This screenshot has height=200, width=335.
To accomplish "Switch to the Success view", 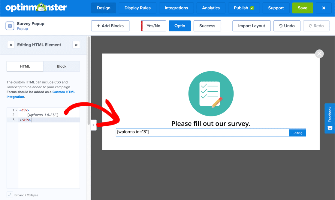I will click(x=207, y=26).
